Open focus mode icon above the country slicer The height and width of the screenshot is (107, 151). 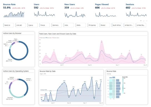144,21
